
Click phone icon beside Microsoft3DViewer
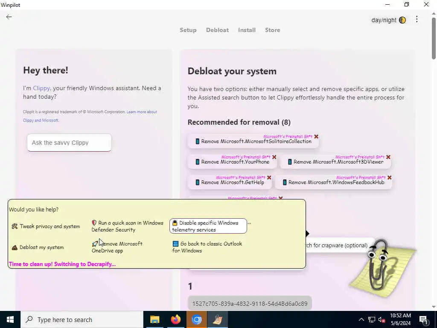tap(290, 162)
